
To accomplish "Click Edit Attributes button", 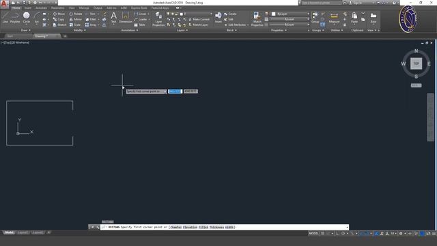I will tap(235, 25).
